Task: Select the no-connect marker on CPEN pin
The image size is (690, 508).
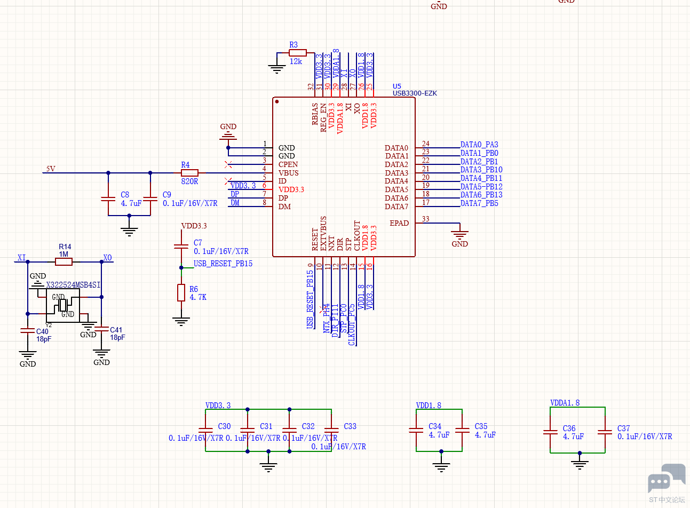Action: tap(228, 164)
